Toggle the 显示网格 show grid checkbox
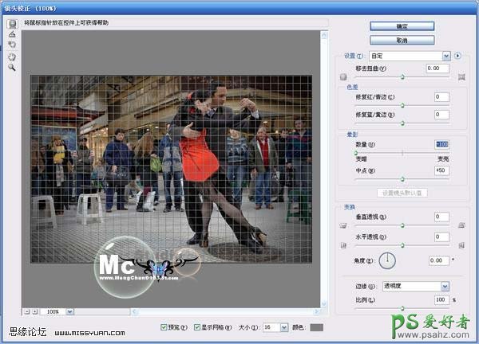Viewport: 479px width, 344px height. click(196, 327)
